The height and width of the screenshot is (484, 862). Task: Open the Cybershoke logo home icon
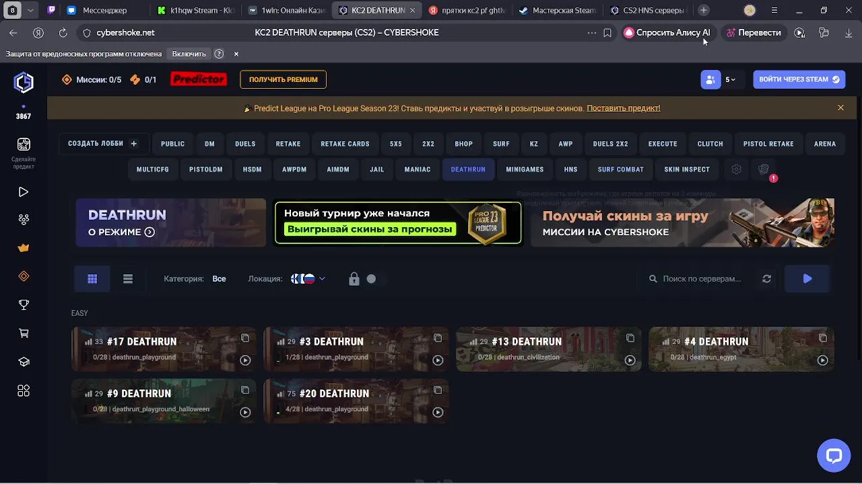24,82
